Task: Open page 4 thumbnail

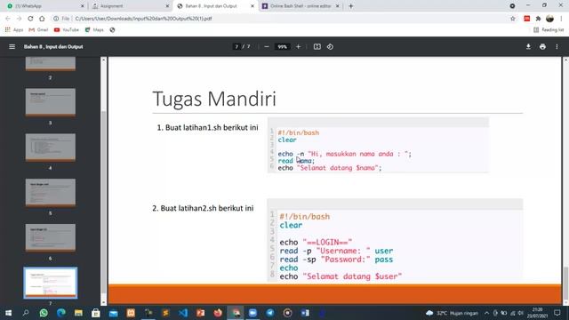Action: (51, 148)
